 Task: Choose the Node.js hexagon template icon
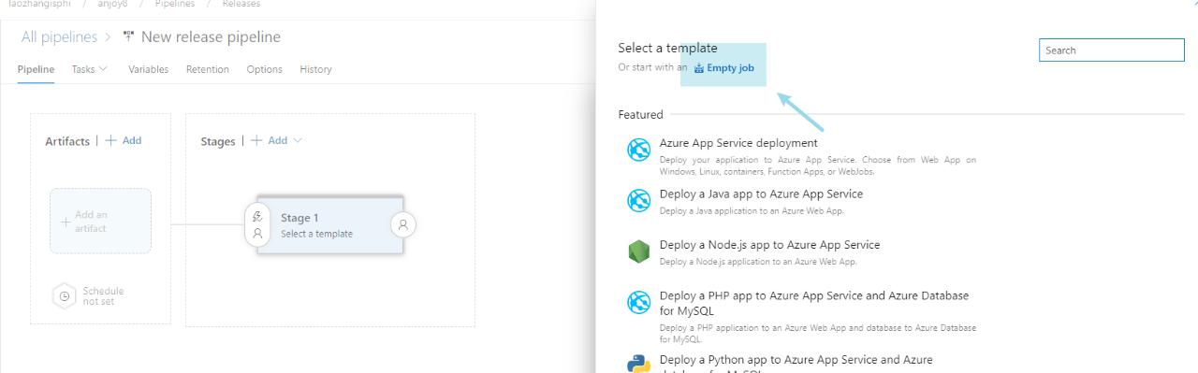(638, 251)
